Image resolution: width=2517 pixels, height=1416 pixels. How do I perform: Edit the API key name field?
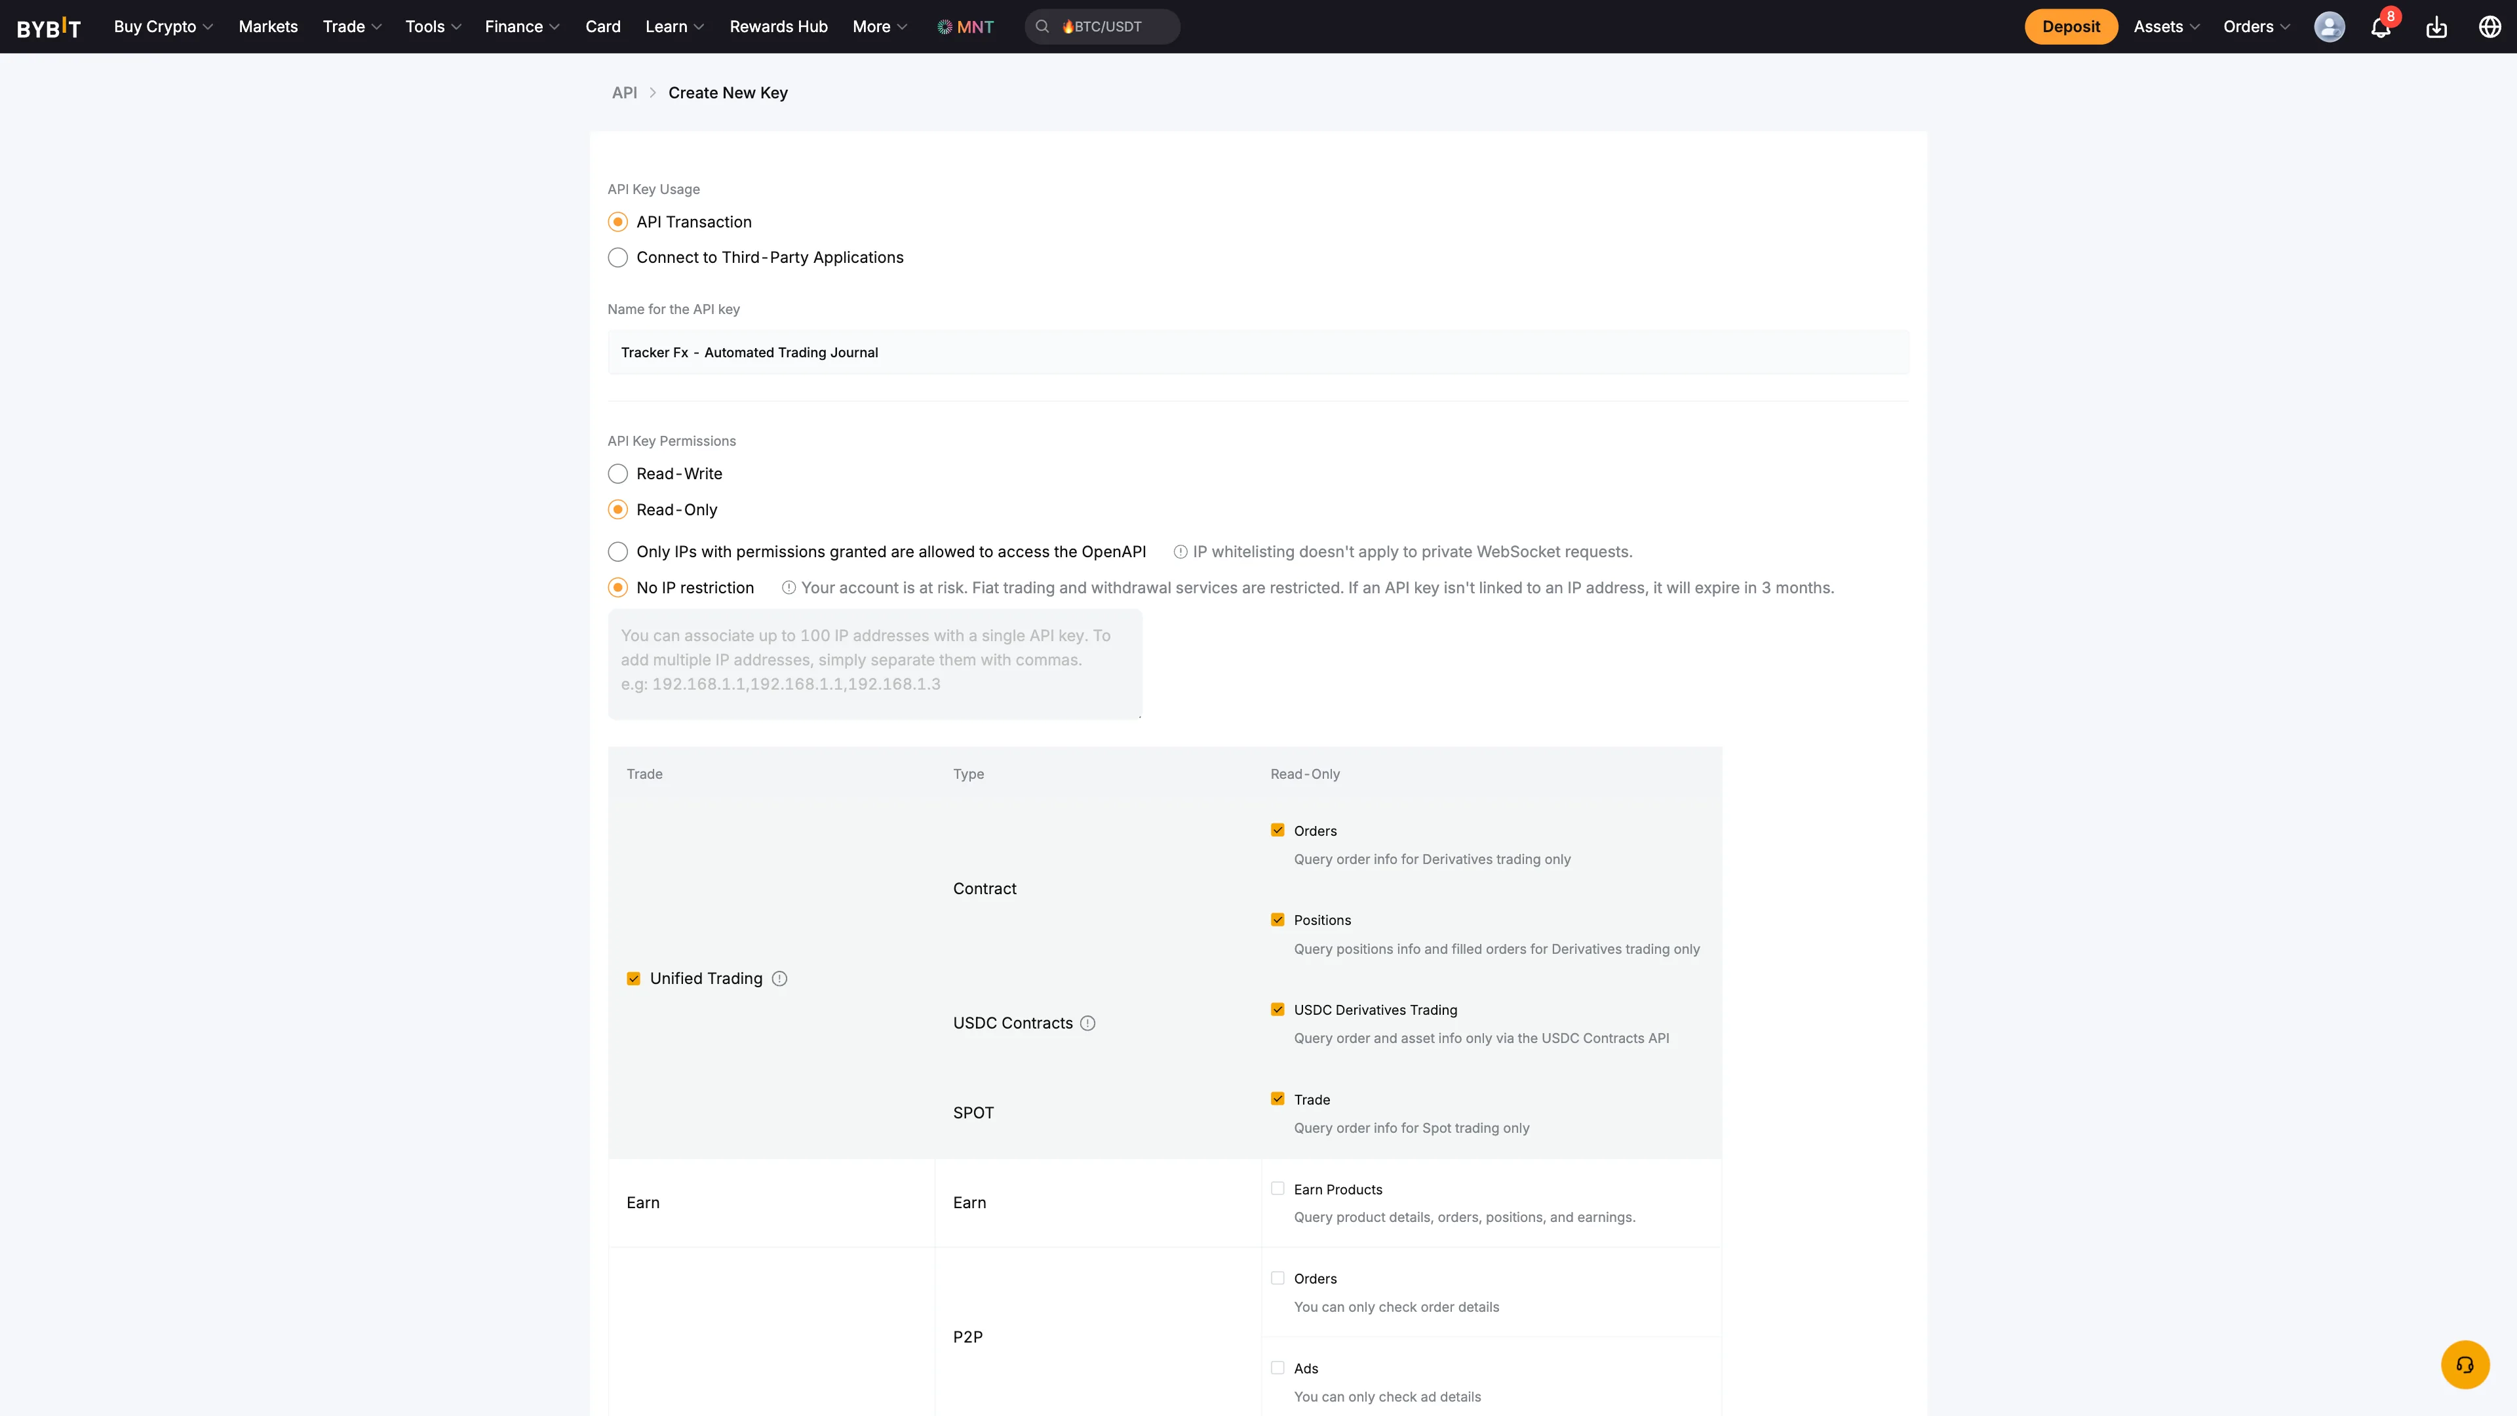[x=1258, y=352]
